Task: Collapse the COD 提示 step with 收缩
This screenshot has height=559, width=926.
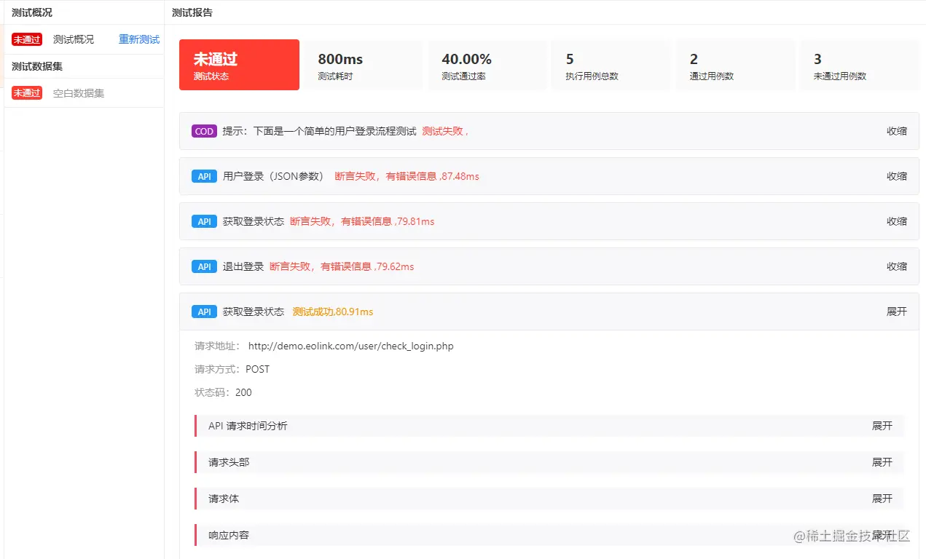Action: pos(896,131)
